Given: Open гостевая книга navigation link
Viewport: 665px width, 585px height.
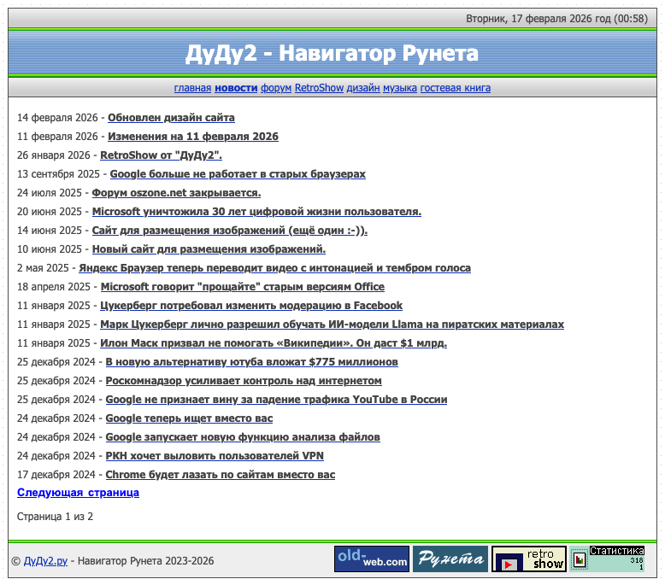Looking at the screenshot, I should [456, 88].
